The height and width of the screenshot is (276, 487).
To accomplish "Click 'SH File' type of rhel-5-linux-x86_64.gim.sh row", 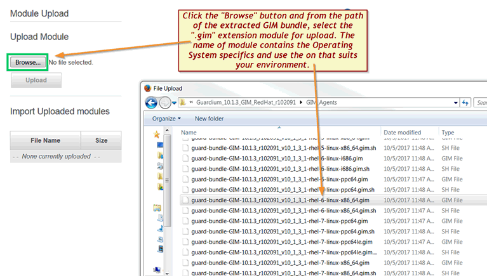I will point(450,148).
